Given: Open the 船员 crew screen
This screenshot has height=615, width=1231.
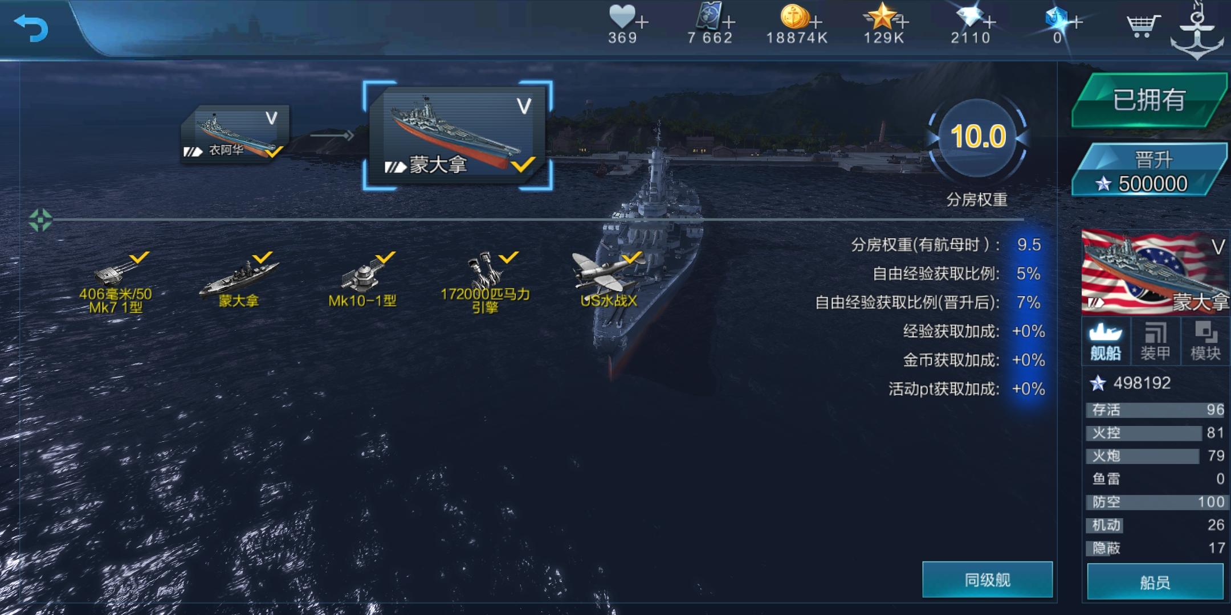Looking at the screenshot, I should point(1155,581).
